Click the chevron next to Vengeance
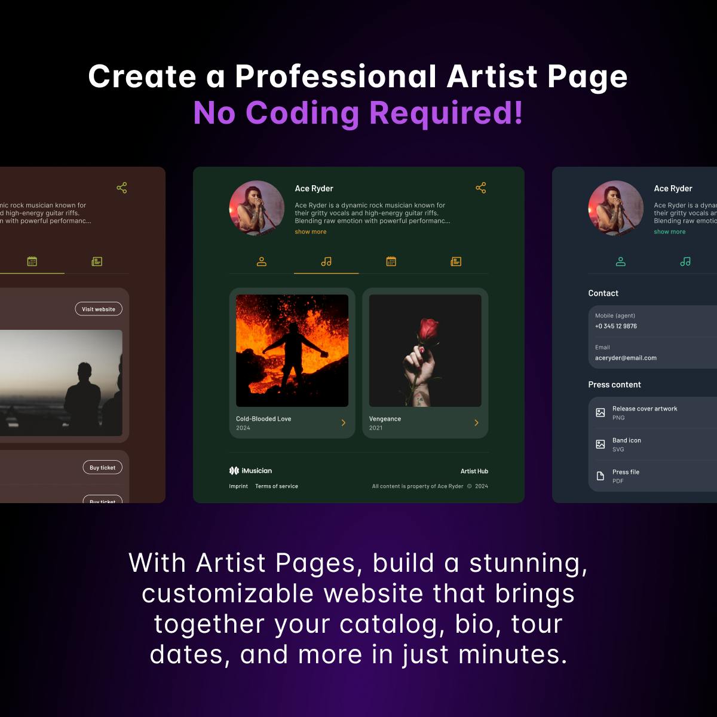Image resolution: width=717 pixels, height=717 pixels. (476, 423)
